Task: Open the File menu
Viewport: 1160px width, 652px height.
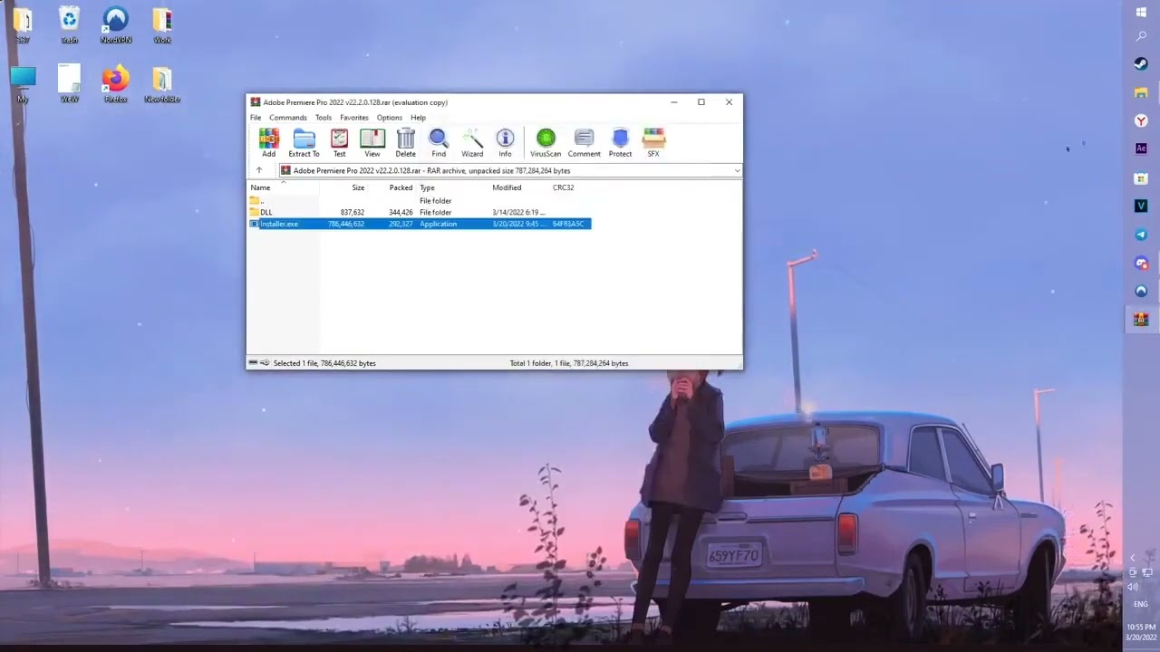Action: pos(256,118)
